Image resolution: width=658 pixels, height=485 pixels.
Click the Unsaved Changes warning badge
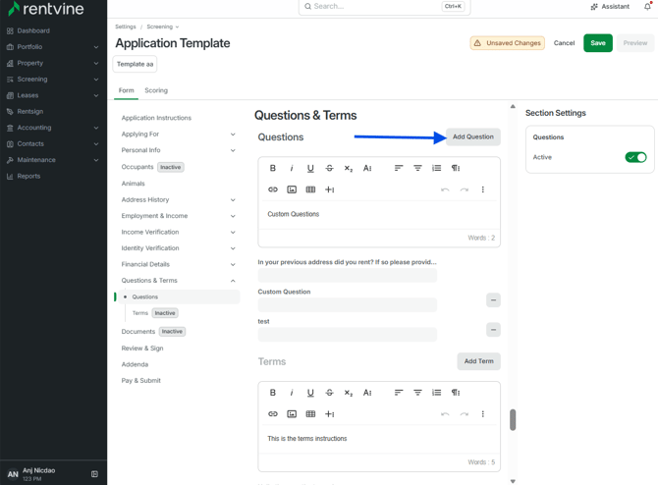coord(508,43)
